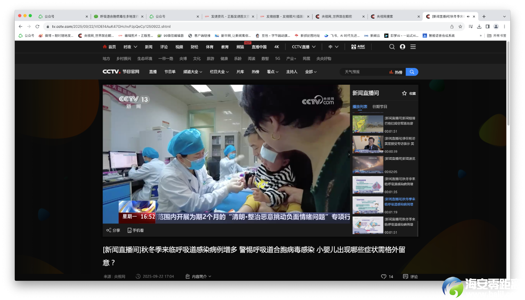Open the 频道大全 dropdown menu
The height and width of the screenshot is (300, 525).
coord(193,72)
